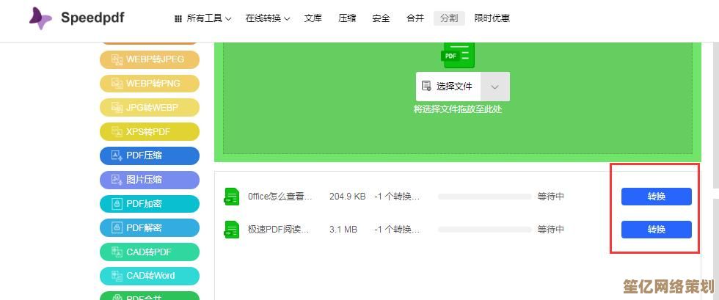Open the PDF解密 tool
719x300 pixels.
(150, 228)
